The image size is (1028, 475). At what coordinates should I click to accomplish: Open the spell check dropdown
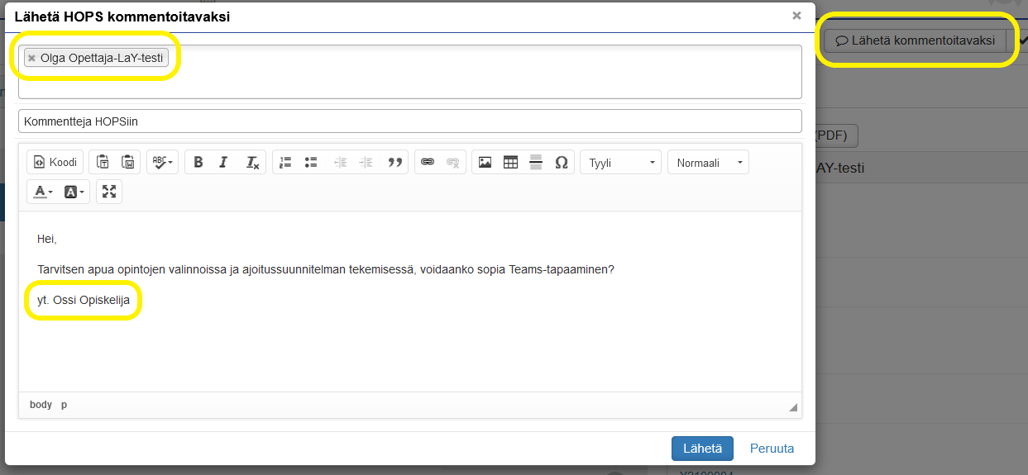click(163, 162)
